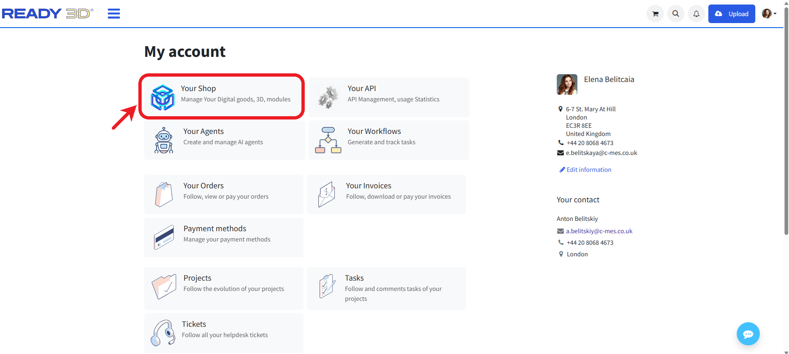The height and width of the screenshot is (354, 789).
Task: Click the Your API gears icon
Action: tap(328, 97)
